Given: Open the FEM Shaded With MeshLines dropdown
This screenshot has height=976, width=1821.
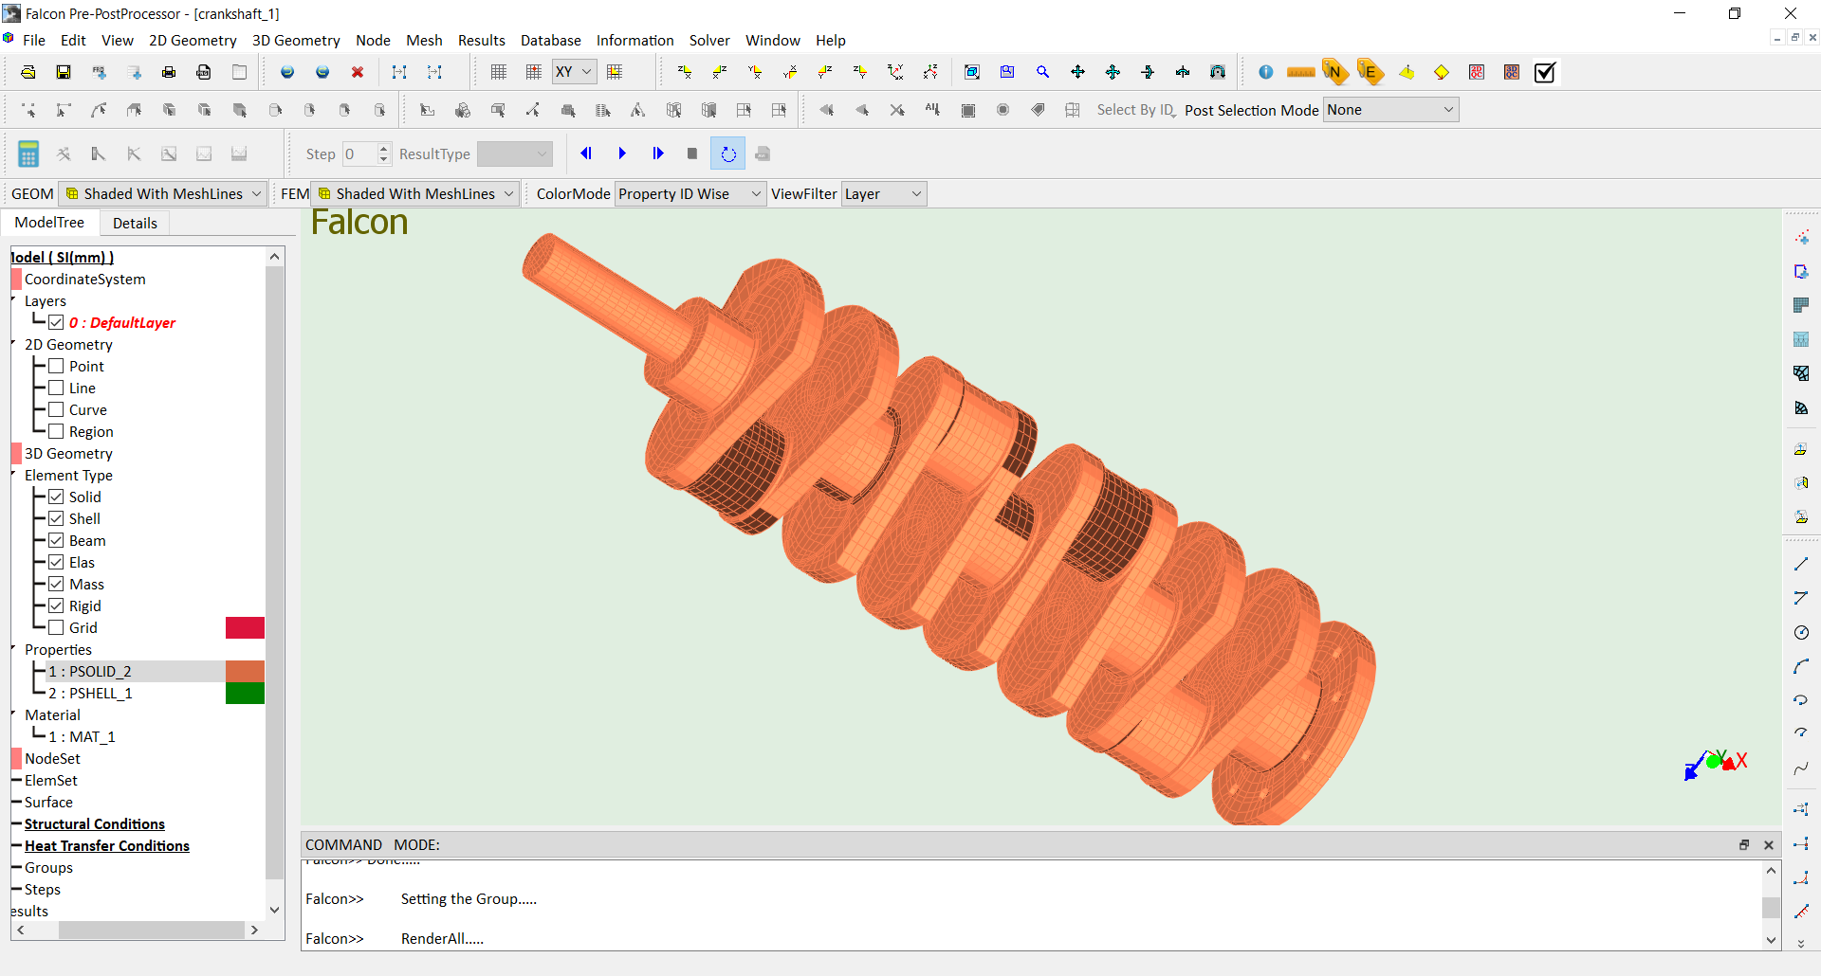Looking at the screenshot, I should [x=415, y=193].
